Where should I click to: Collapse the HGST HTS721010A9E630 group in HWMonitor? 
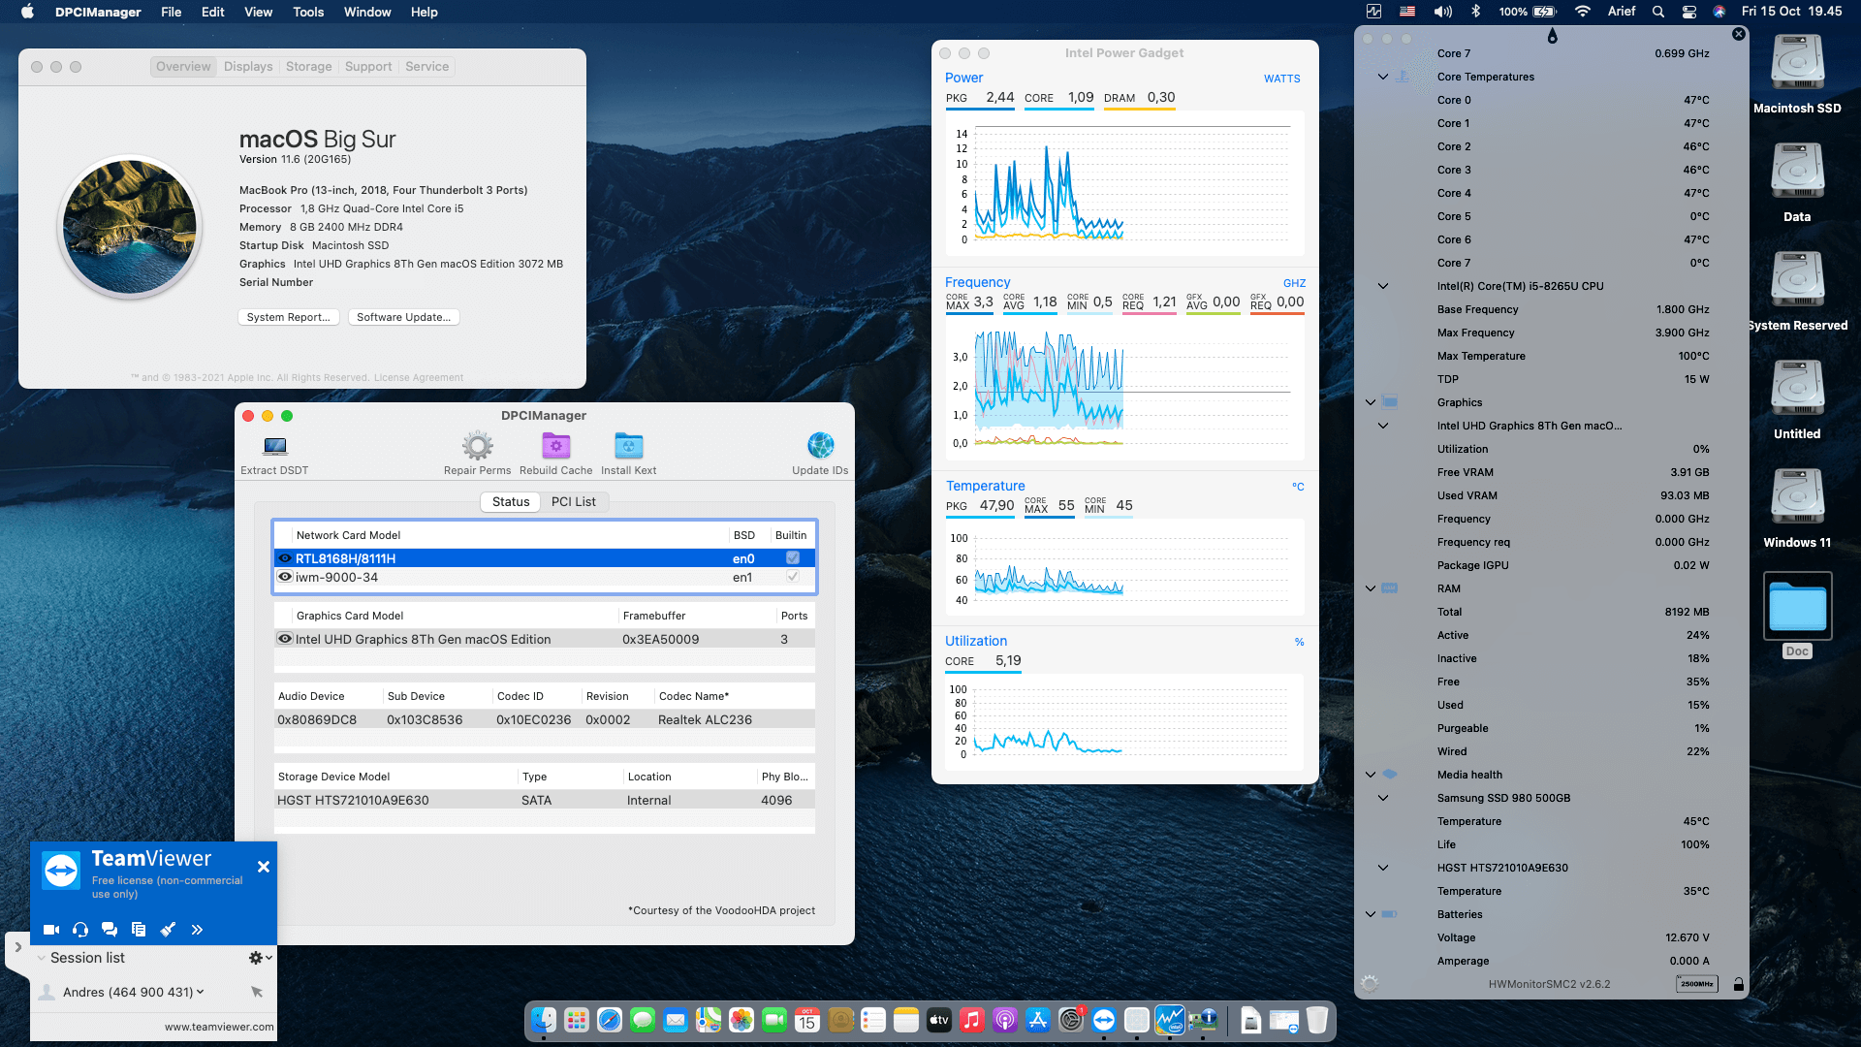(x=1383, y=868)
